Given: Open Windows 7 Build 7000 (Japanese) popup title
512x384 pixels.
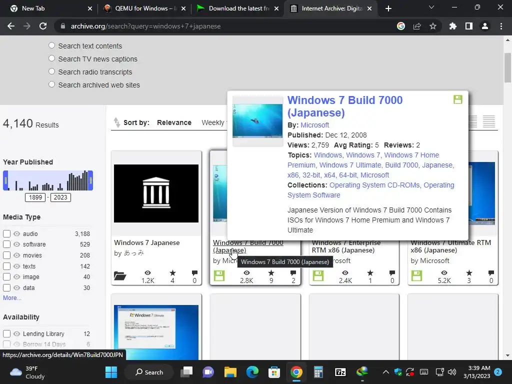Looking at the screenshot, I should (x=345, y=106).
